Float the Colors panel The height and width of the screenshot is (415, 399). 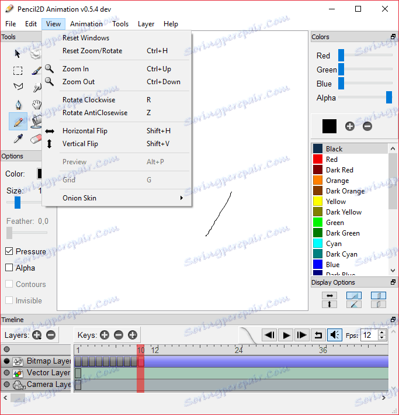(393, 37)
